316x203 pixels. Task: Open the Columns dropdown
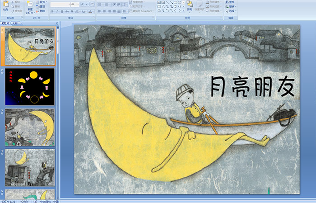[125, 11]
